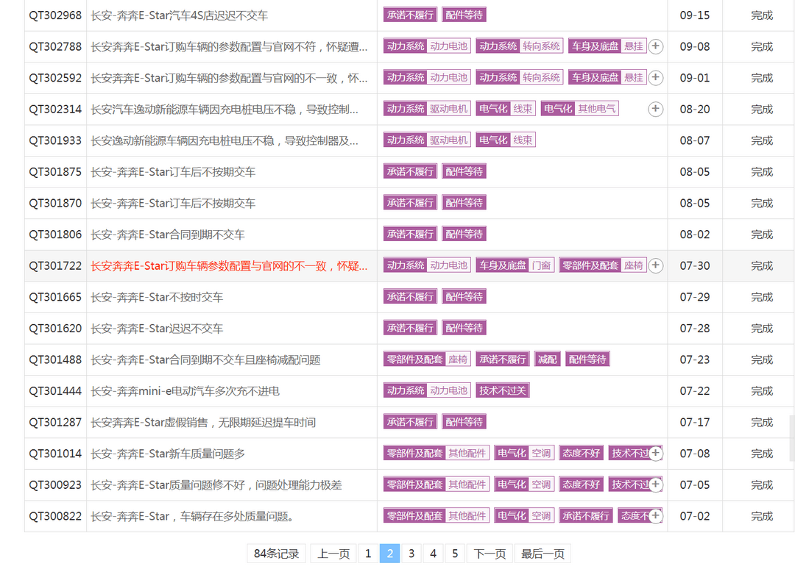Go to page 3 of records

[x=411, y=554]
